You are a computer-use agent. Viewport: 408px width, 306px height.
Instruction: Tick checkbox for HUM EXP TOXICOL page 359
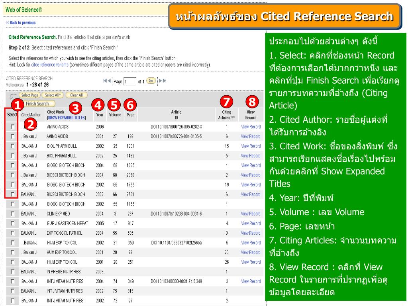tap(12, 243)
